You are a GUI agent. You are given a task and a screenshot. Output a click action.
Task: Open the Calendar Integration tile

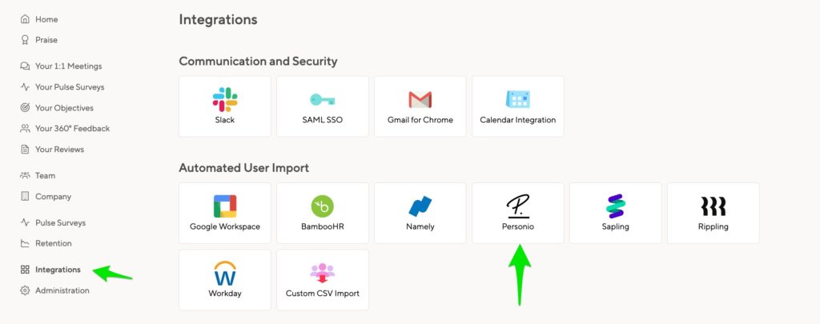click(x=518, y=106)
